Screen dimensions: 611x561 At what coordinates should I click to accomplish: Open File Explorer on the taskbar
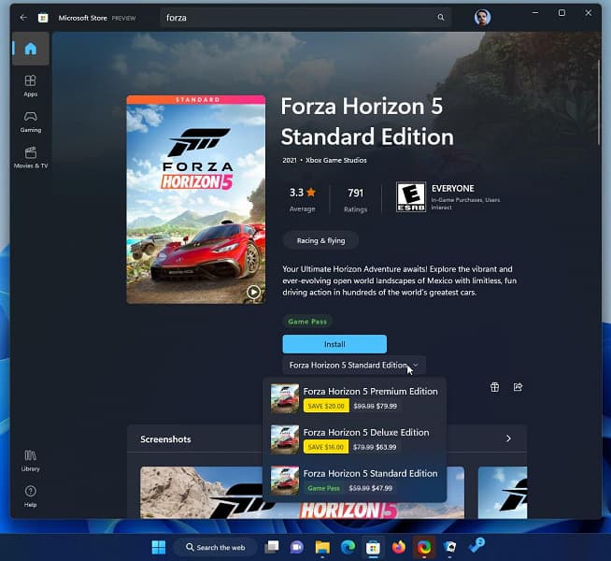point(322,547)
